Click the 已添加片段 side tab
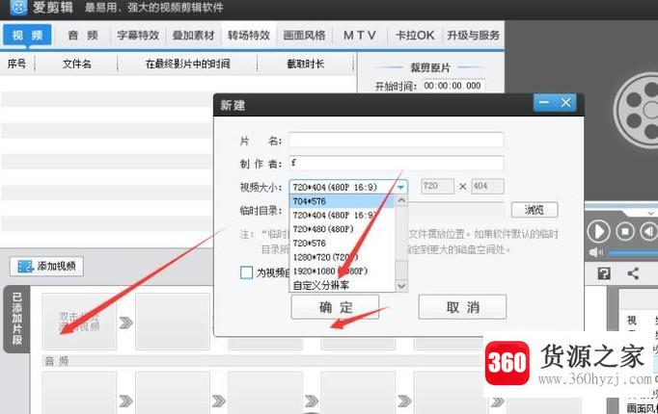 click(16, 319)
